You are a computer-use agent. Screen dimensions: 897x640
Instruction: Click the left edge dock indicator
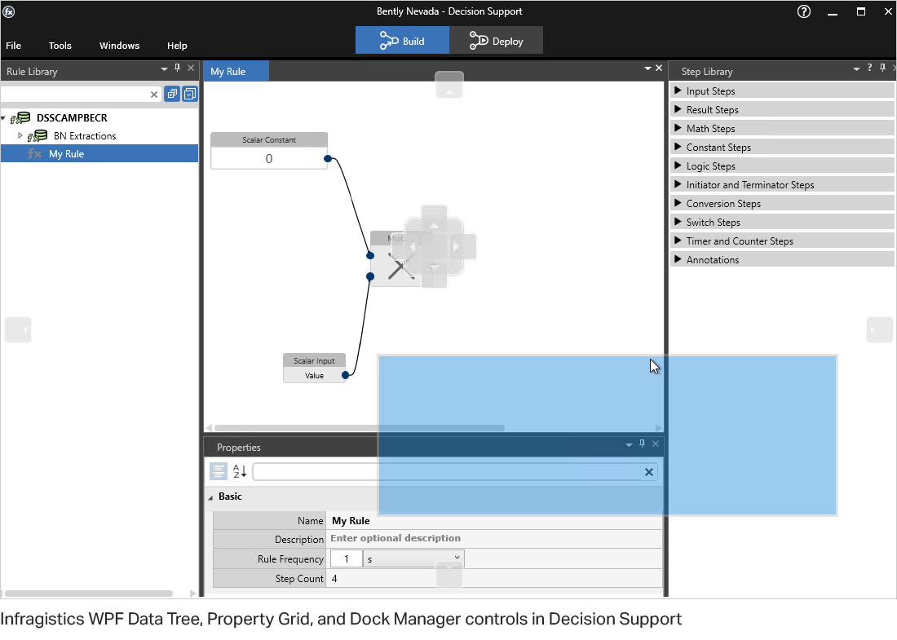18,330
